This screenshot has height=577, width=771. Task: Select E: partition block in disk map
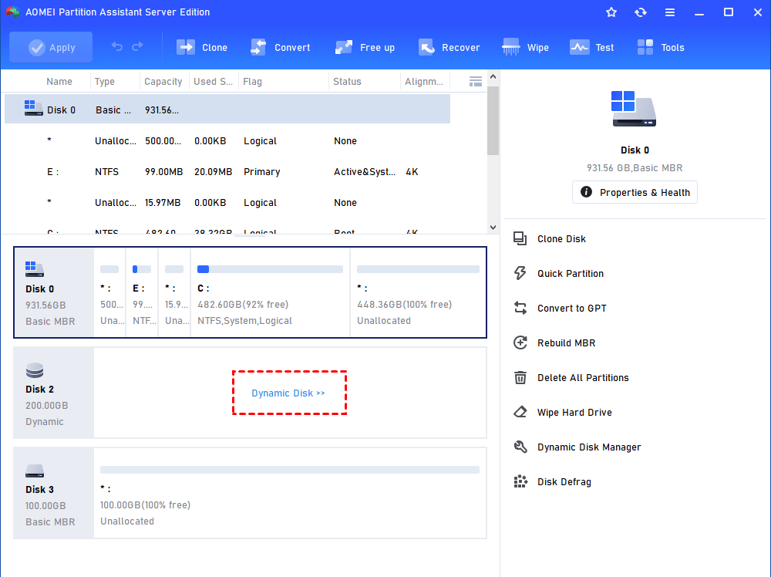point(142,292)
